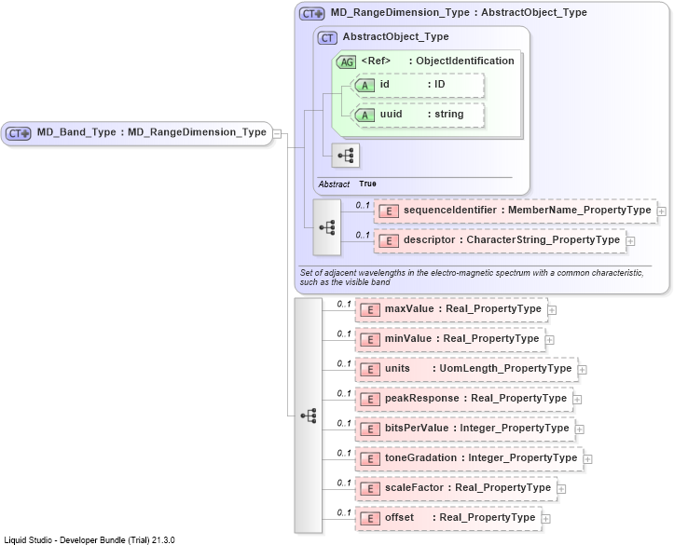
Task: Click the CT icon of MD_Band_Type
Action: point(18,133)
